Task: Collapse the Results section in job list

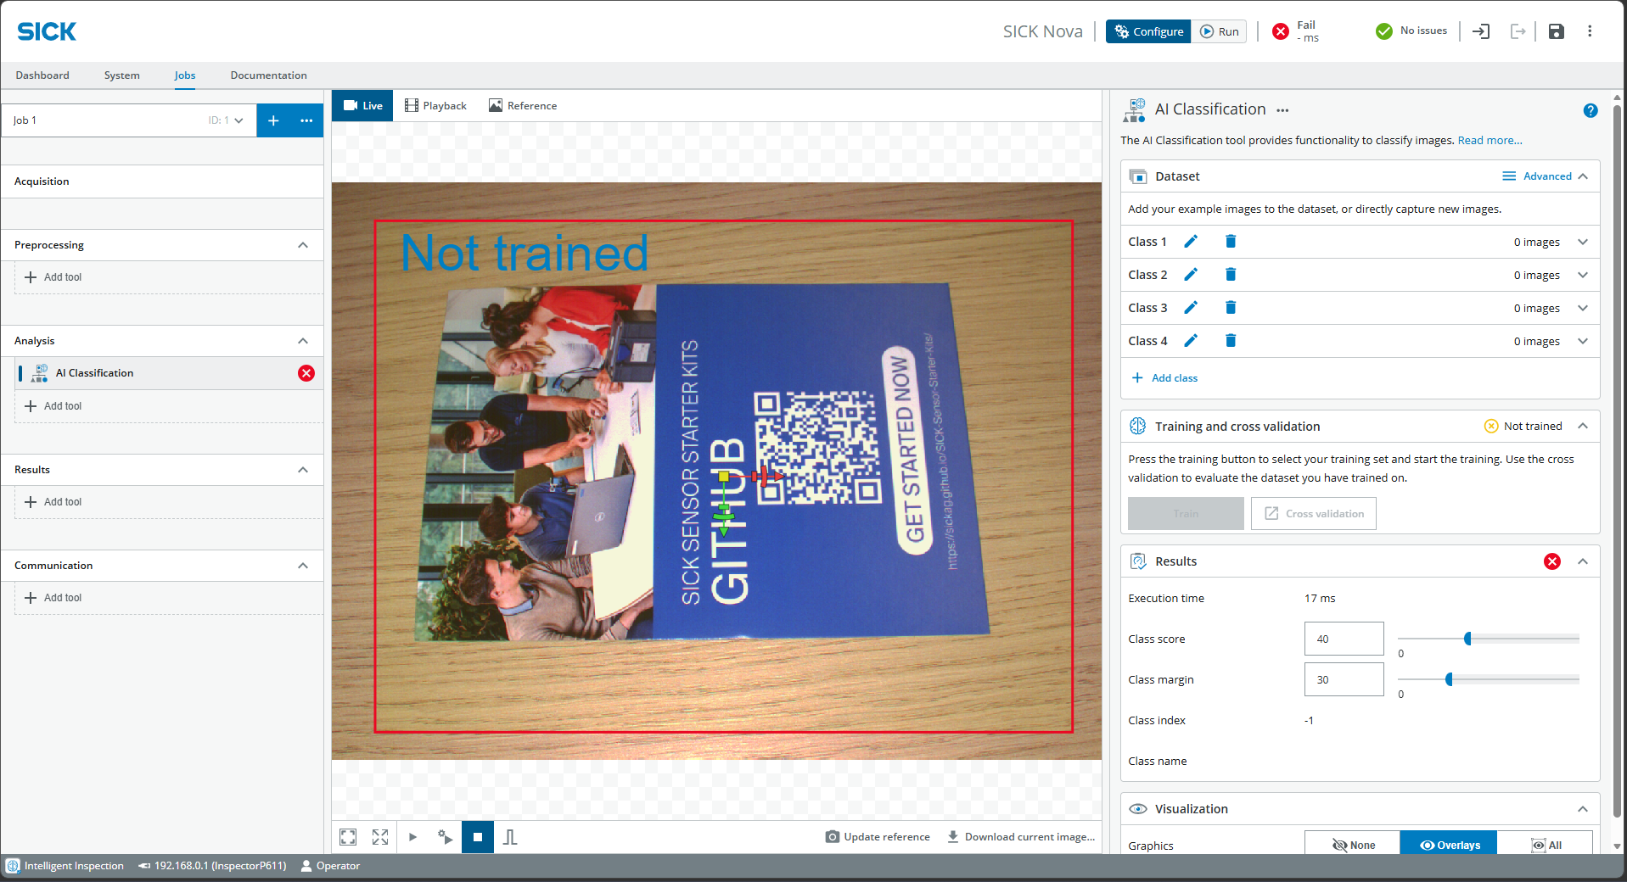Action: point(303,470)
